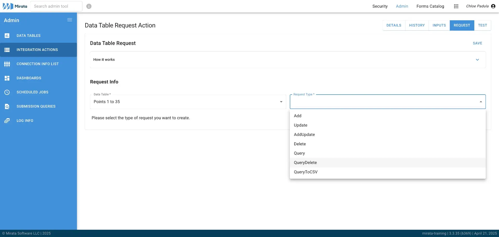Expand the How it works panel
This screenshot has width=499, height=237.
(477, 60)
